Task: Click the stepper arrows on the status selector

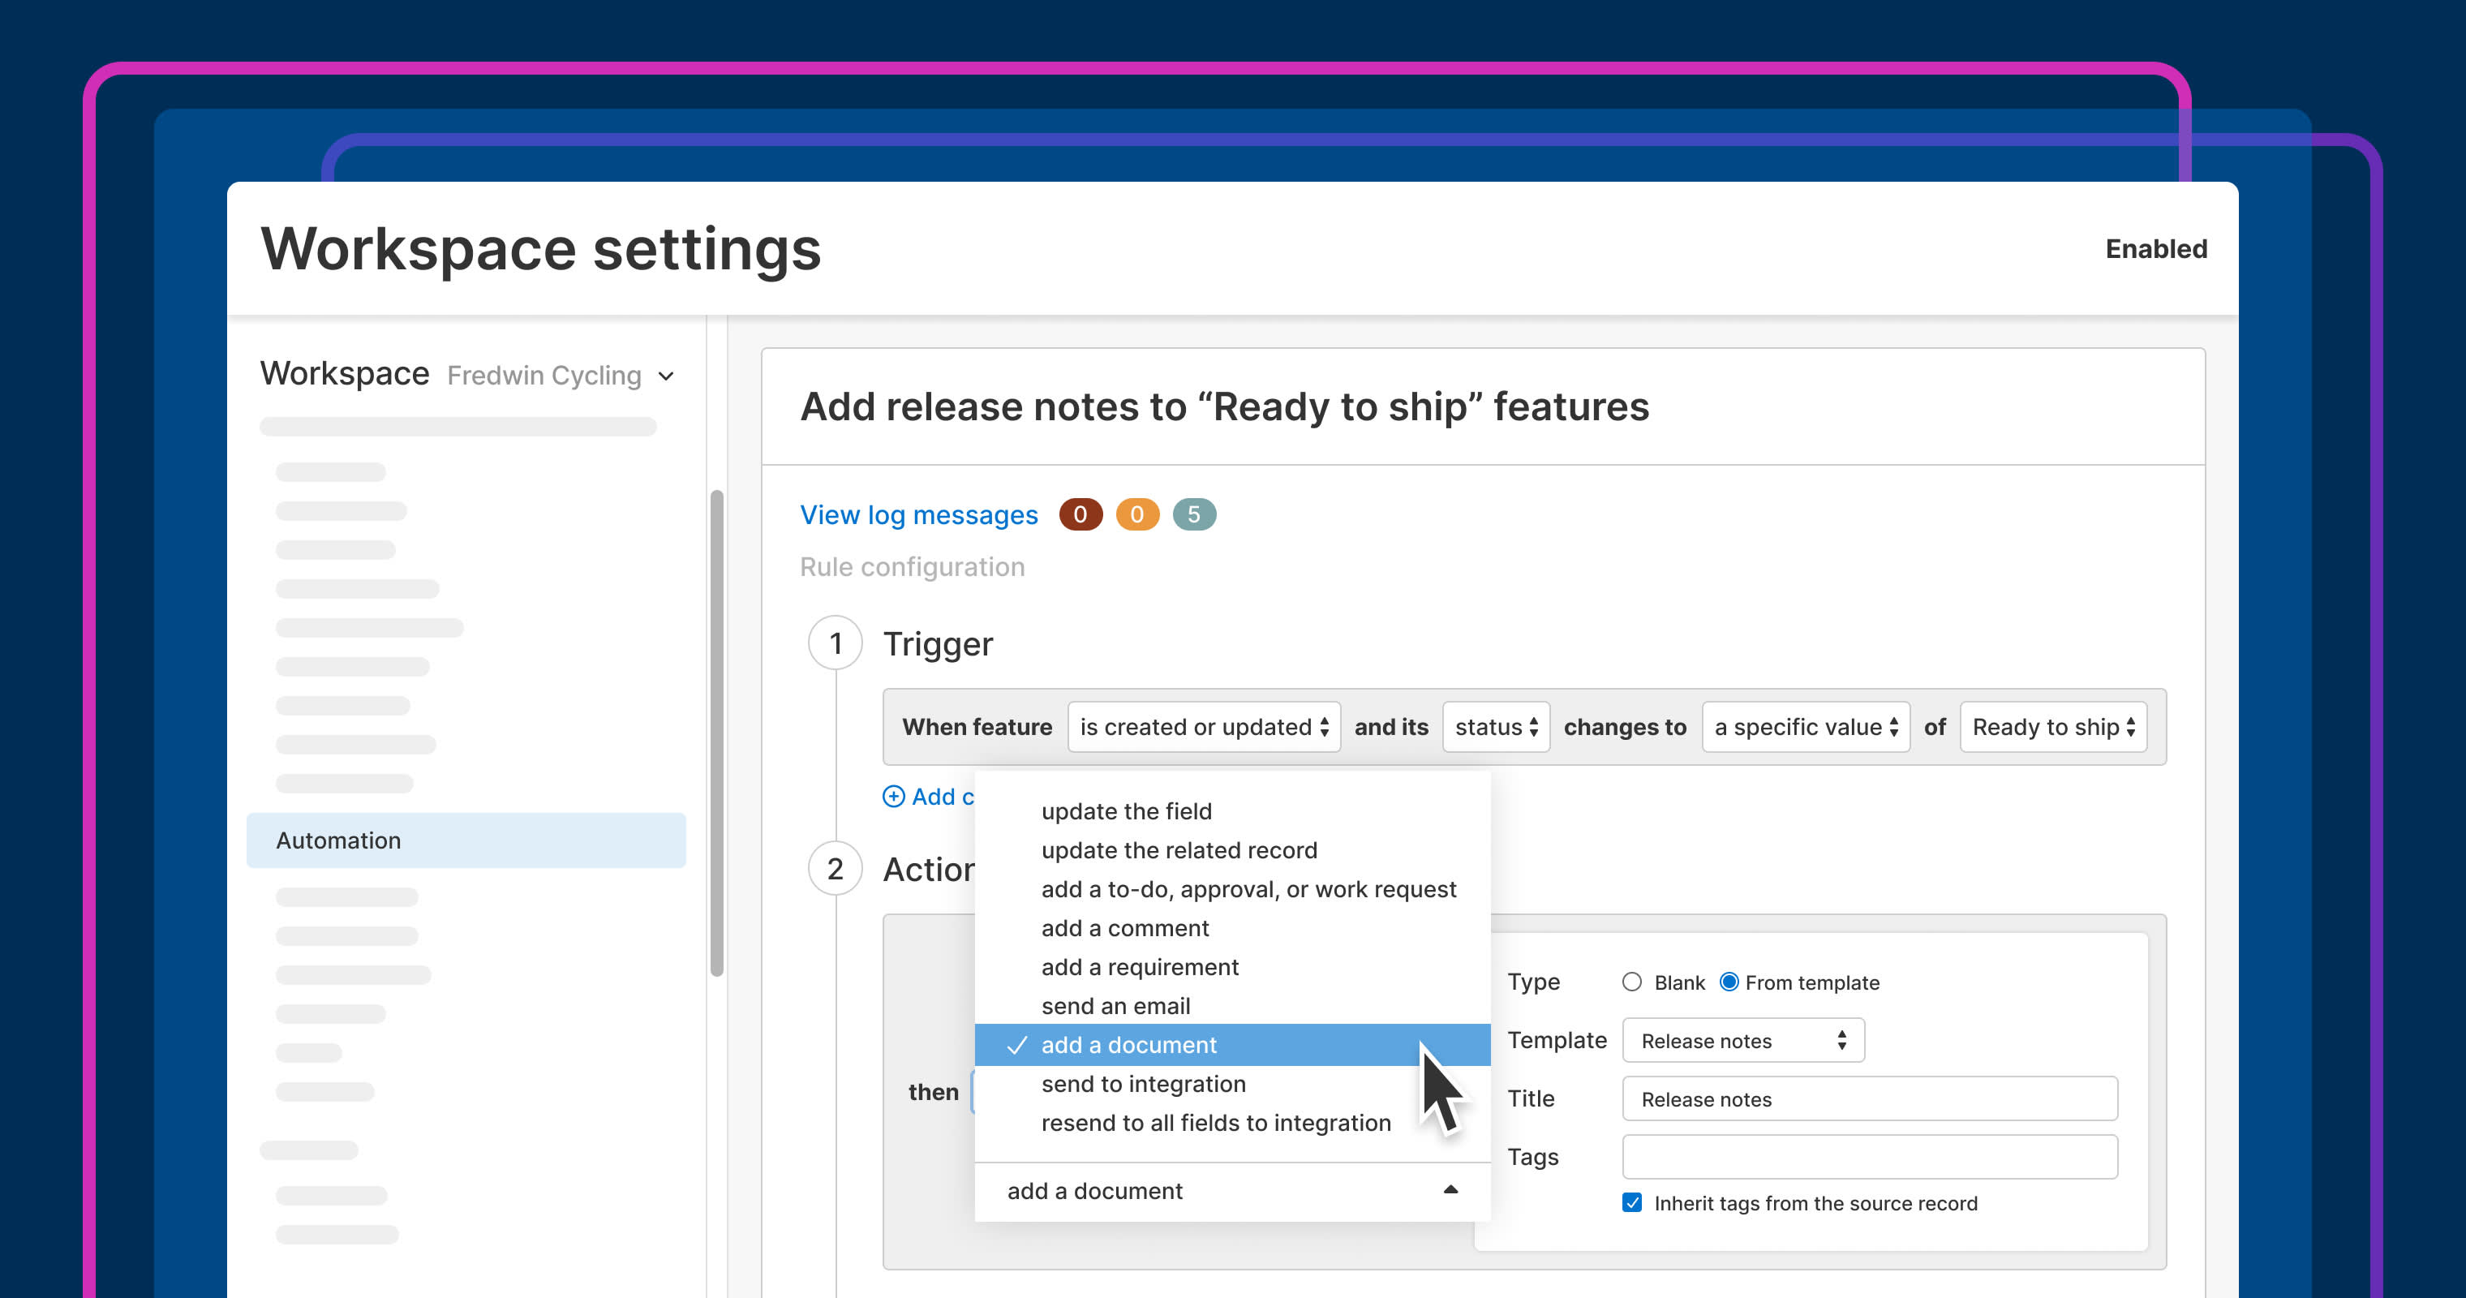Action: pyautogui.click(x=1534, y=727)
